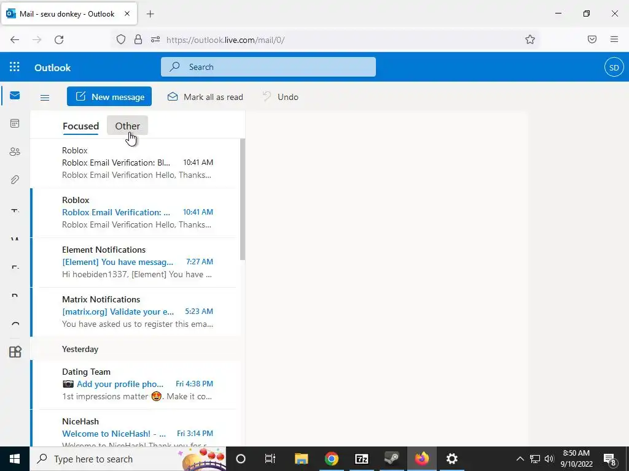The width and height of the screenshot is (629, 471).
Task: Click the New message compose button
Action: [x=109, y=96]
